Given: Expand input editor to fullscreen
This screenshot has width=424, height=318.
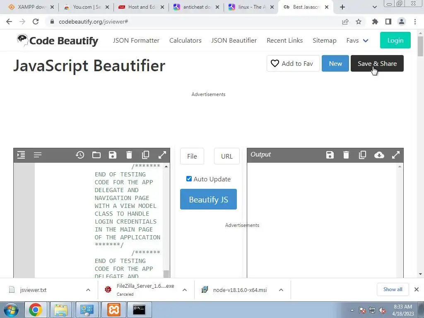Looking at the screenshot, I should (162, 155).
